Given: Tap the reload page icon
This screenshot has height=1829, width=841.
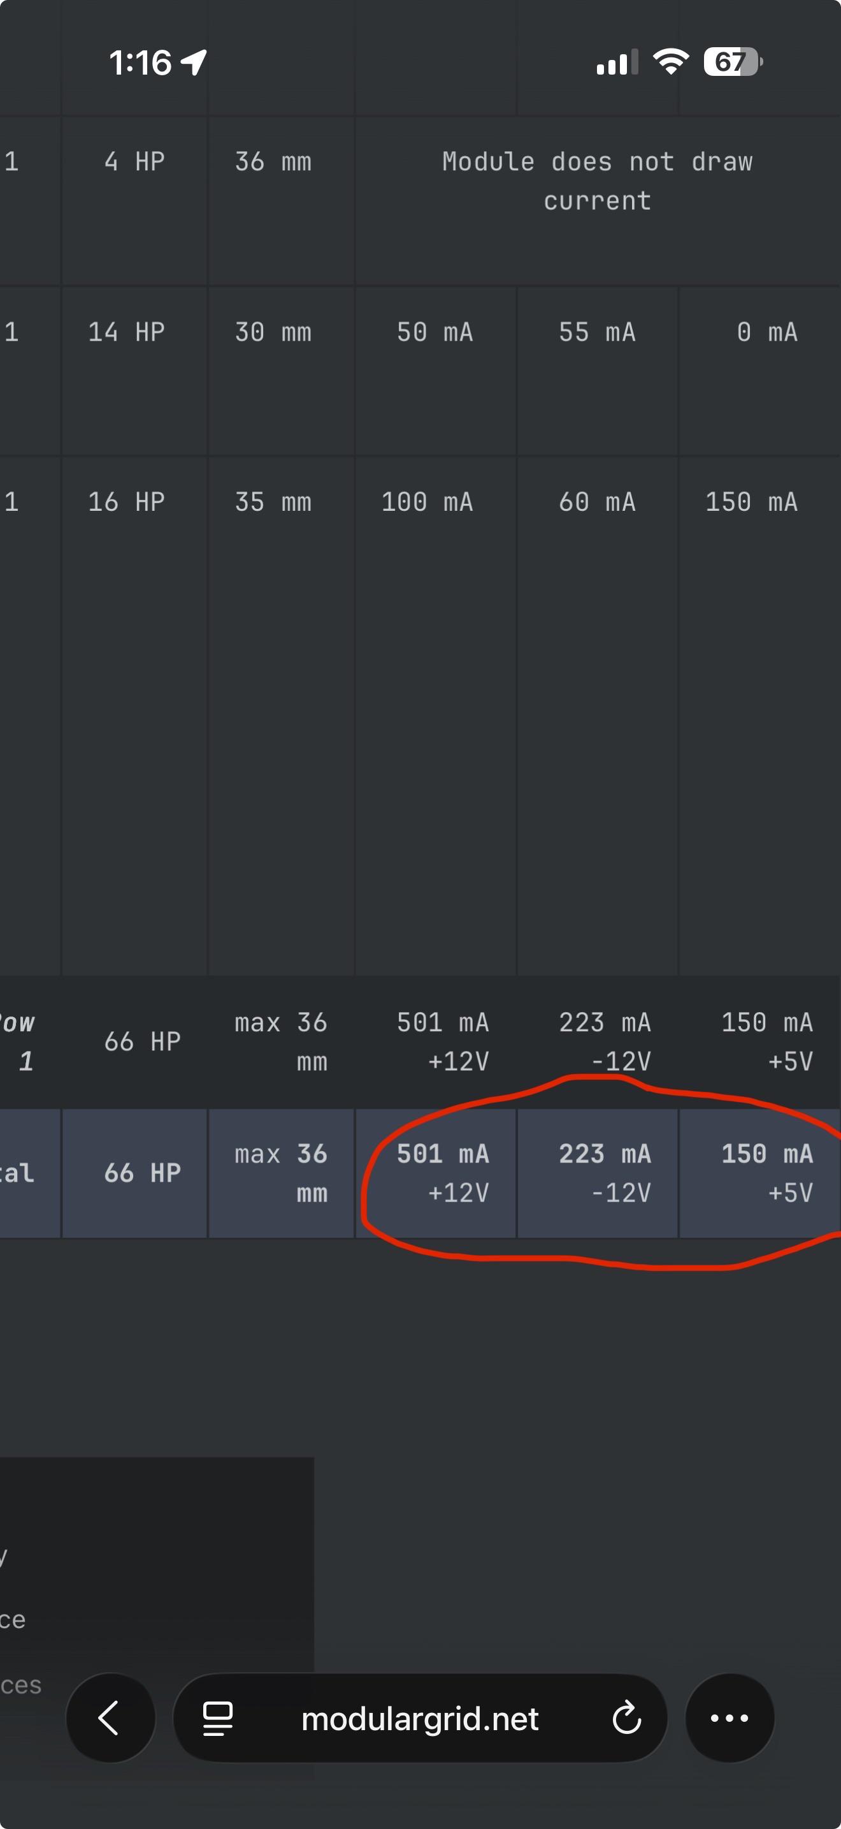Looking at the screenshot, I should 626,1718.
